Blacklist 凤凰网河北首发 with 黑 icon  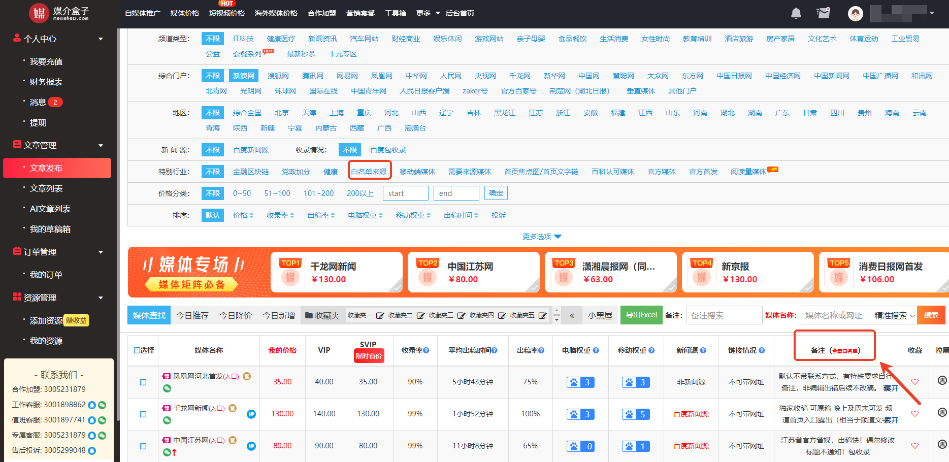942,380
